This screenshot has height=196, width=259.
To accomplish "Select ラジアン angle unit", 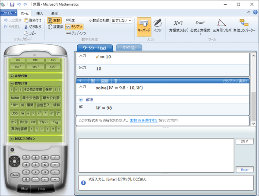I will coord(74,27).
